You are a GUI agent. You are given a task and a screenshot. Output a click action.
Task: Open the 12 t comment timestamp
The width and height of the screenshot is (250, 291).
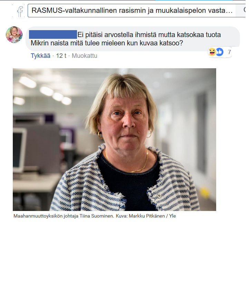pyautogui.click(x=61, y=56)
